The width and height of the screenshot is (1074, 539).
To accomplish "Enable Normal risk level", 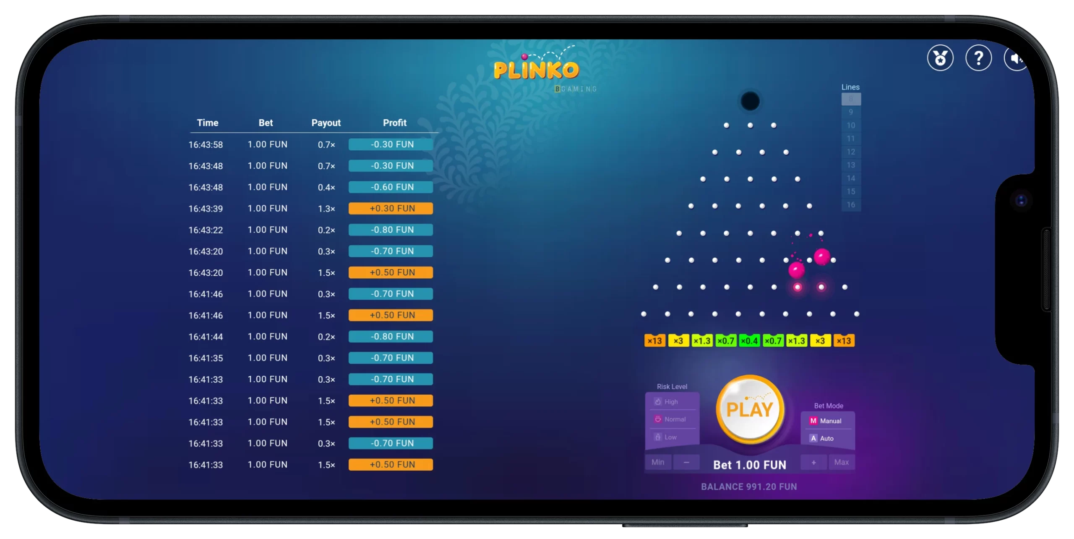I will (674, 419).
